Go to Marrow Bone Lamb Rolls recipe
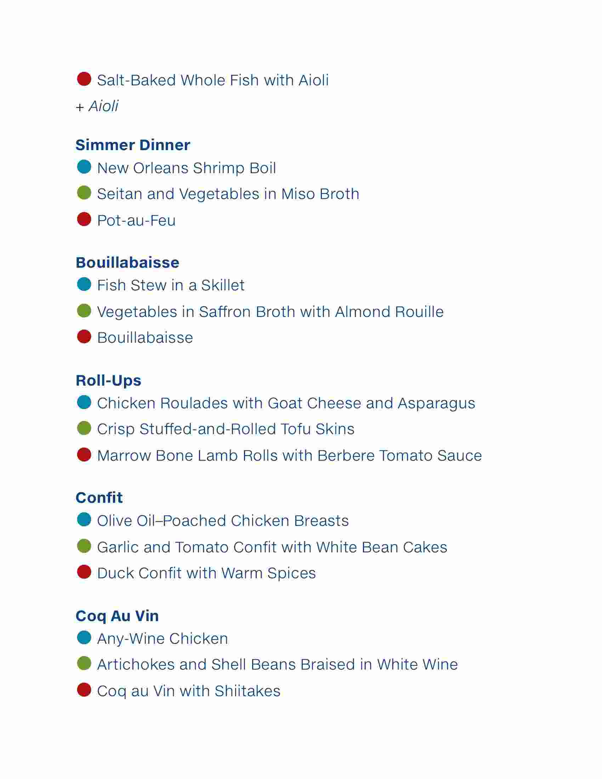The height and width of the screenshot is (779, 602). 290,455
